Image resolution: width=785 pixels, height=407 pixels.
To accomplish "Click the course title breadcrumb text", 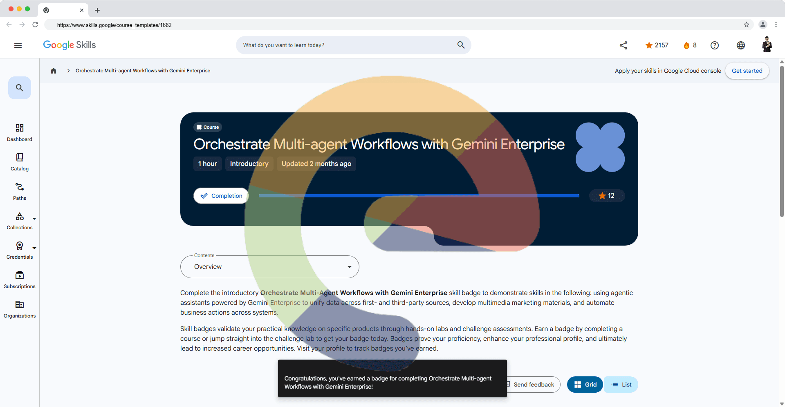I will pyautogui.click(x=143, y=71).
